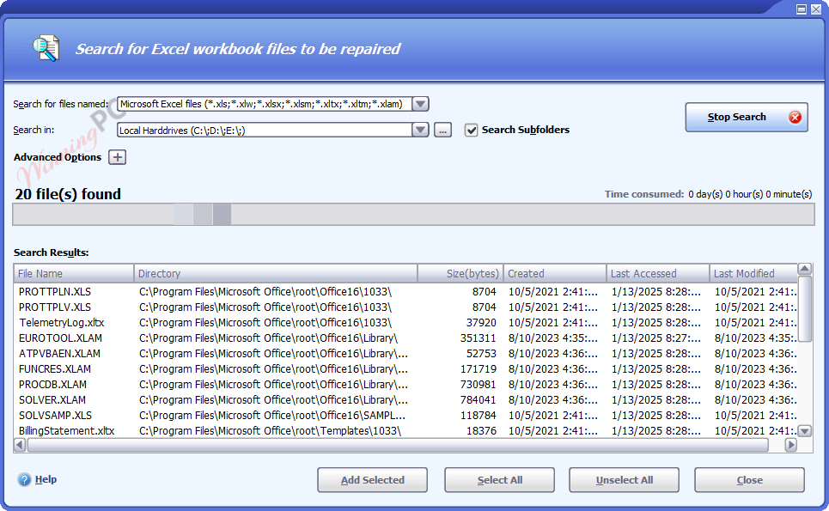Select the TelemetryLog.xltx row
Image resolution: width=829 pixels, height=511 pixels.
coord(405,322)
